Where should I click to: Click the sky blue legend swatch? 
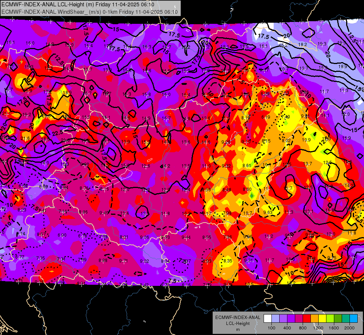click(x=354, y=319)
